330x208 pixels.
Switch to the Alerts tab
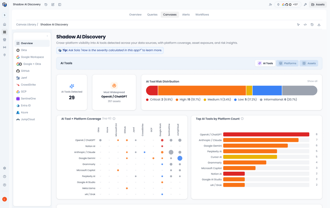coord(186,15)
